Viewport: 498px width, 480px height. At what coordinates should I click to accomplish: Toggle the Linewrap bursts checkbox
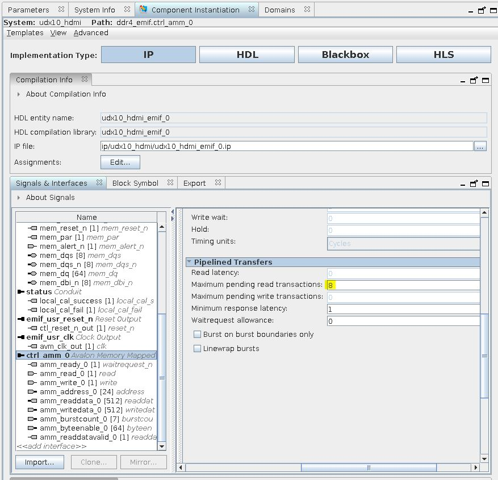pyautogui.click(x=198, y=348)
